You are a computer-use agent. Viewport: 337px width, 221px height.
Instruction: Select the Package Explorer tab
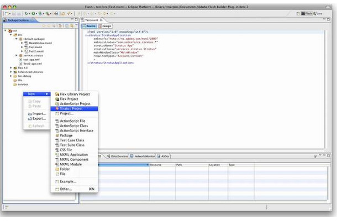(18, 20)
